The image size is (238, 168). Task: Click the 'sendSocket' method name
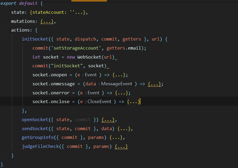(35, 129)
